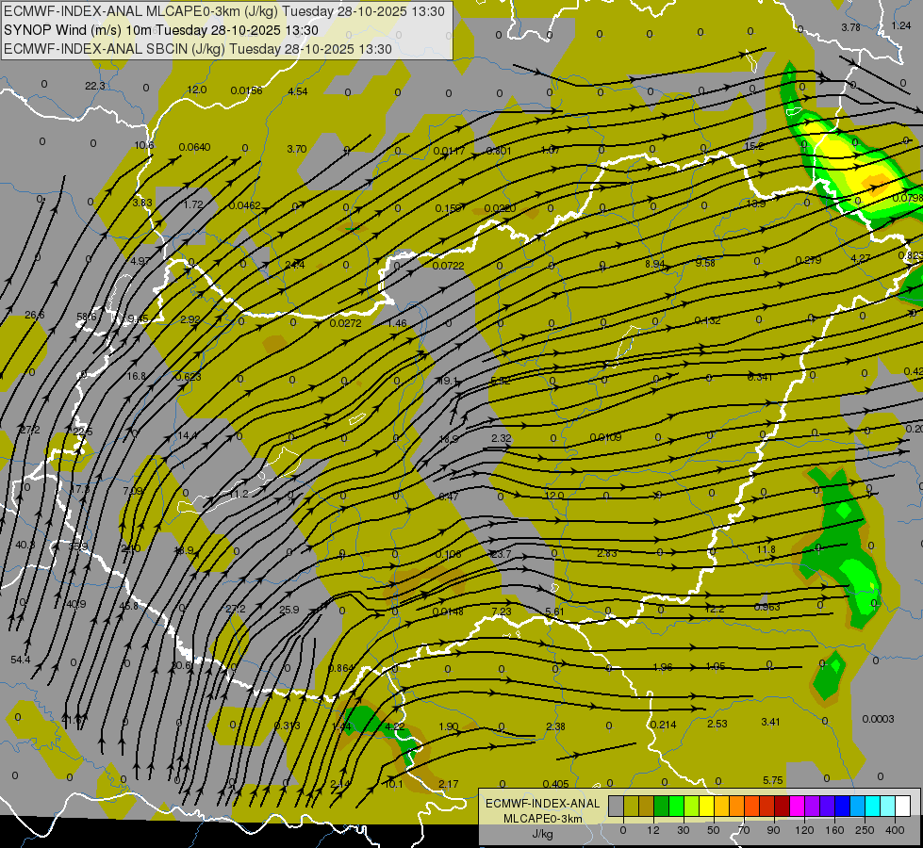This screenshot has width=923, height=848.
Task: Click the map value 8.94
Action: coord(654,264)
